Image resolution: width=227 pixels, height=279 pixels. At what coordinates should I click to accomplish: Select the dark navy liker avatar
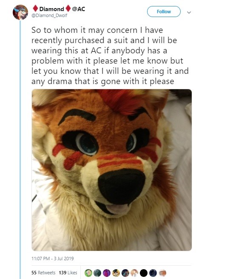[153, 273]
